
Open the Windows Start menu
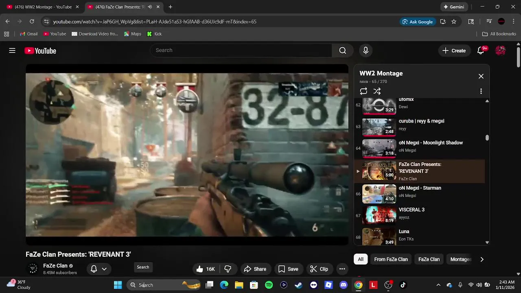coord(118,285)
